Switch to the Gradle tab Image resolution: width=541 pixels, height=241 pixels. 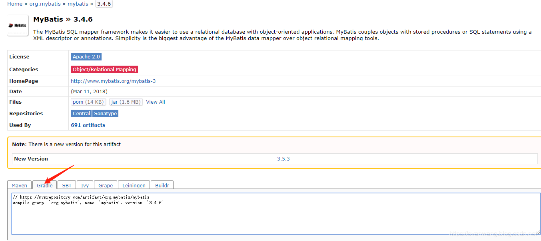tap(45, 185)
